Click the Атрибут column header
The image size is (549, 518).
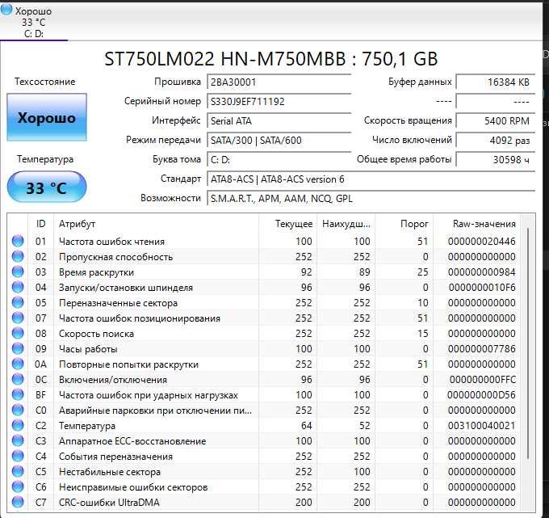coord(156,224)
